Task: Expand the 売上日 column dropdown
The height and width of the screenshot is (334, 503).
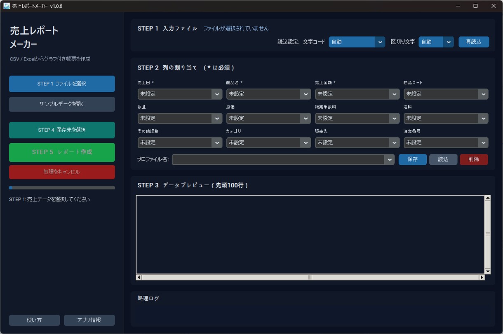Action: (180, 94)
